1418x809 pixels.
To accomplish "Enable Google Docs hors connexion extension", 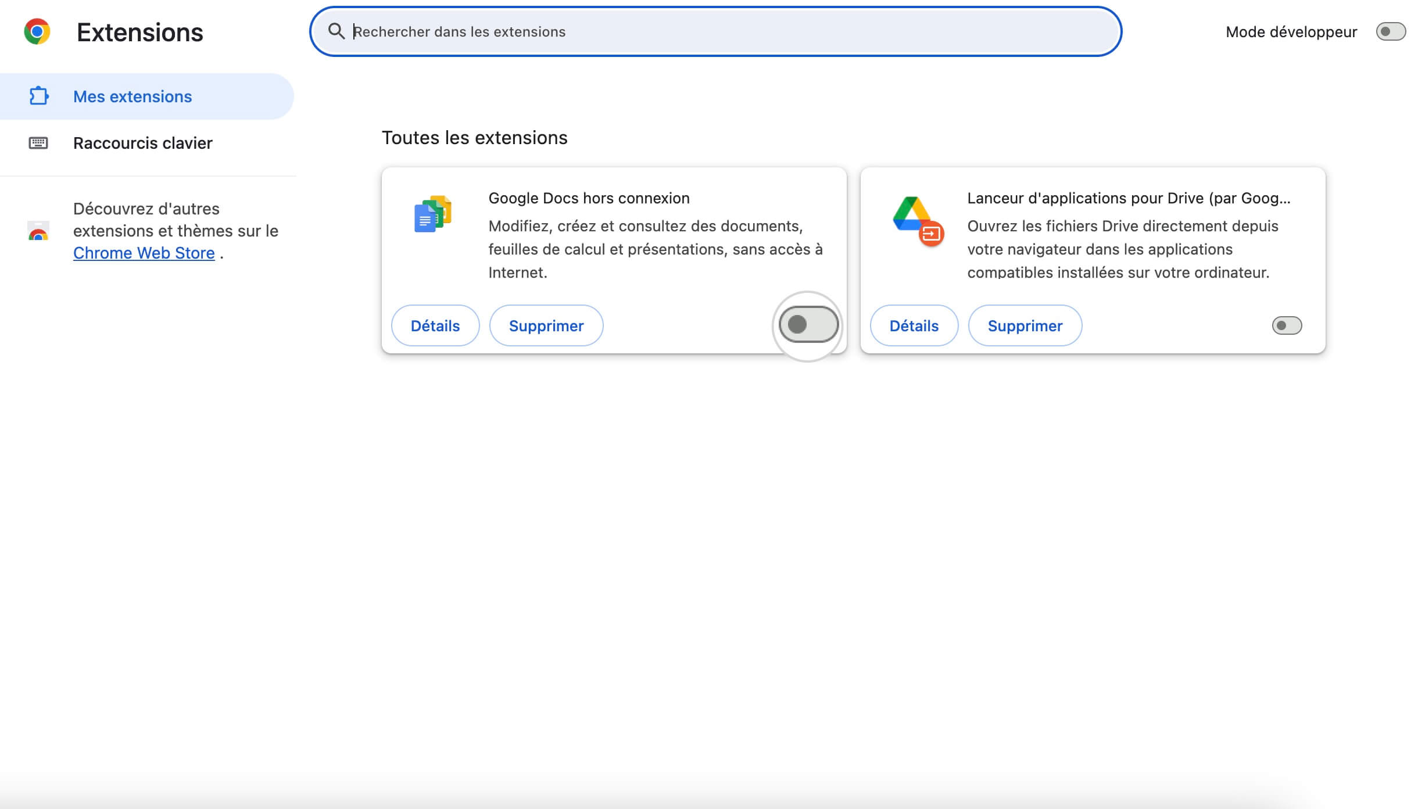I will [x=808, y=324].
